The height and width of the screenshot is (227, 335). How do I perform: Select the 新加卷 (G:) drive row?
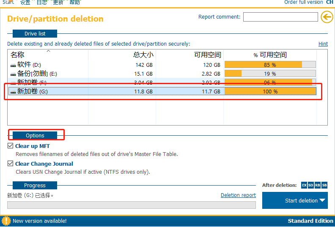tap(162, 92)
